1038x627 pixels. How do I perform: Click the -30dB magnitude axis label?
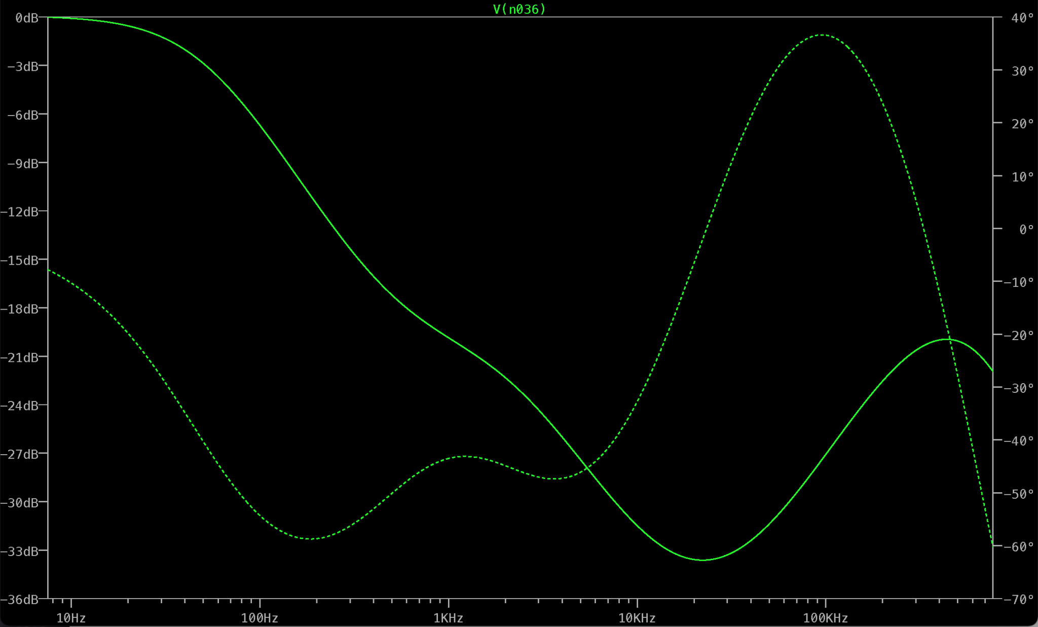point(20,503)
